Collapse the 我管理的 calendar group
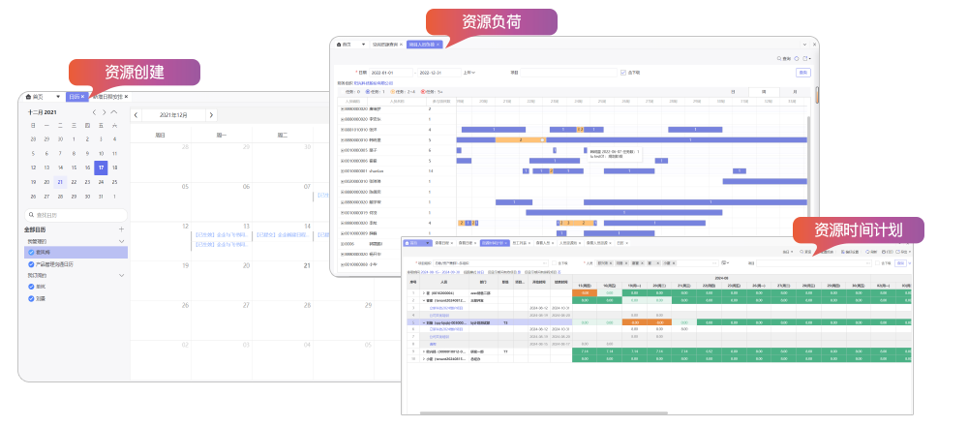 click(121, 241)
